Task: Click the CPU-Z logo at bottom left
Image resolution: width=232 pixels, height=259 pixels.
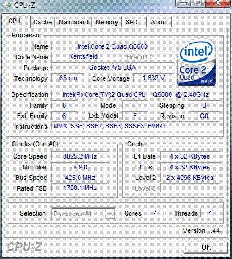Action: click(x=24, y=247)
